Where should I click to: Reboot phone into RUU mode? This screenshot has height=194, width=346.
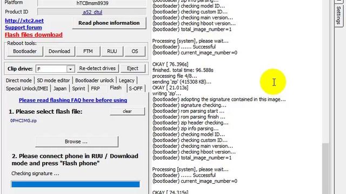[x=112, y=51]
